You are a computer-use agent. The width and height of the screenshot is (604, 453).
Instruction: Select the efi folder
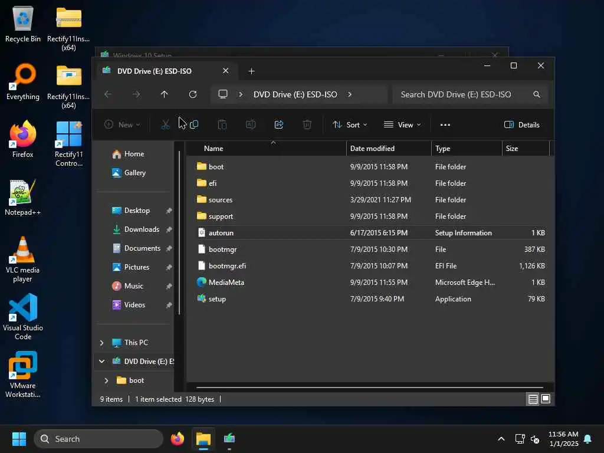click(370, 183)
